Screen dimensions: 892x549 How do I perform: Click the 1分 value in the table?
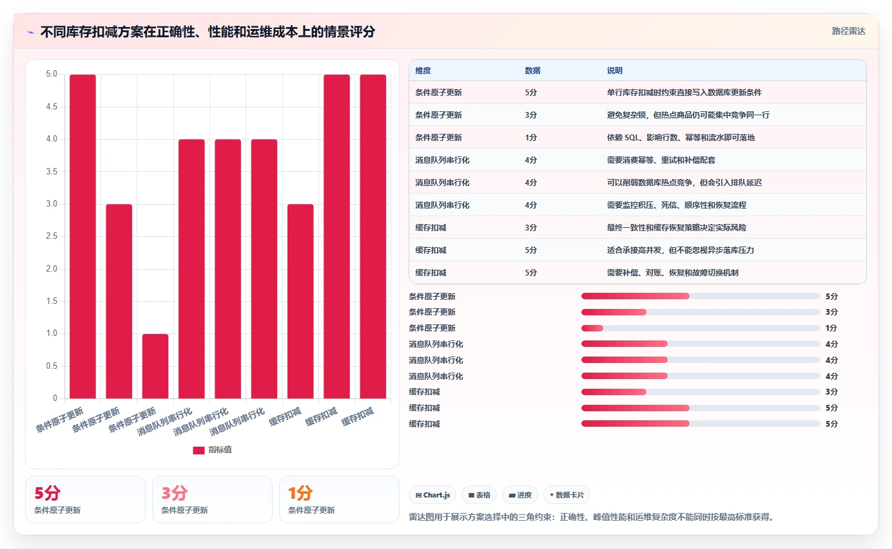pyautogui.click(x=531, y=138)
